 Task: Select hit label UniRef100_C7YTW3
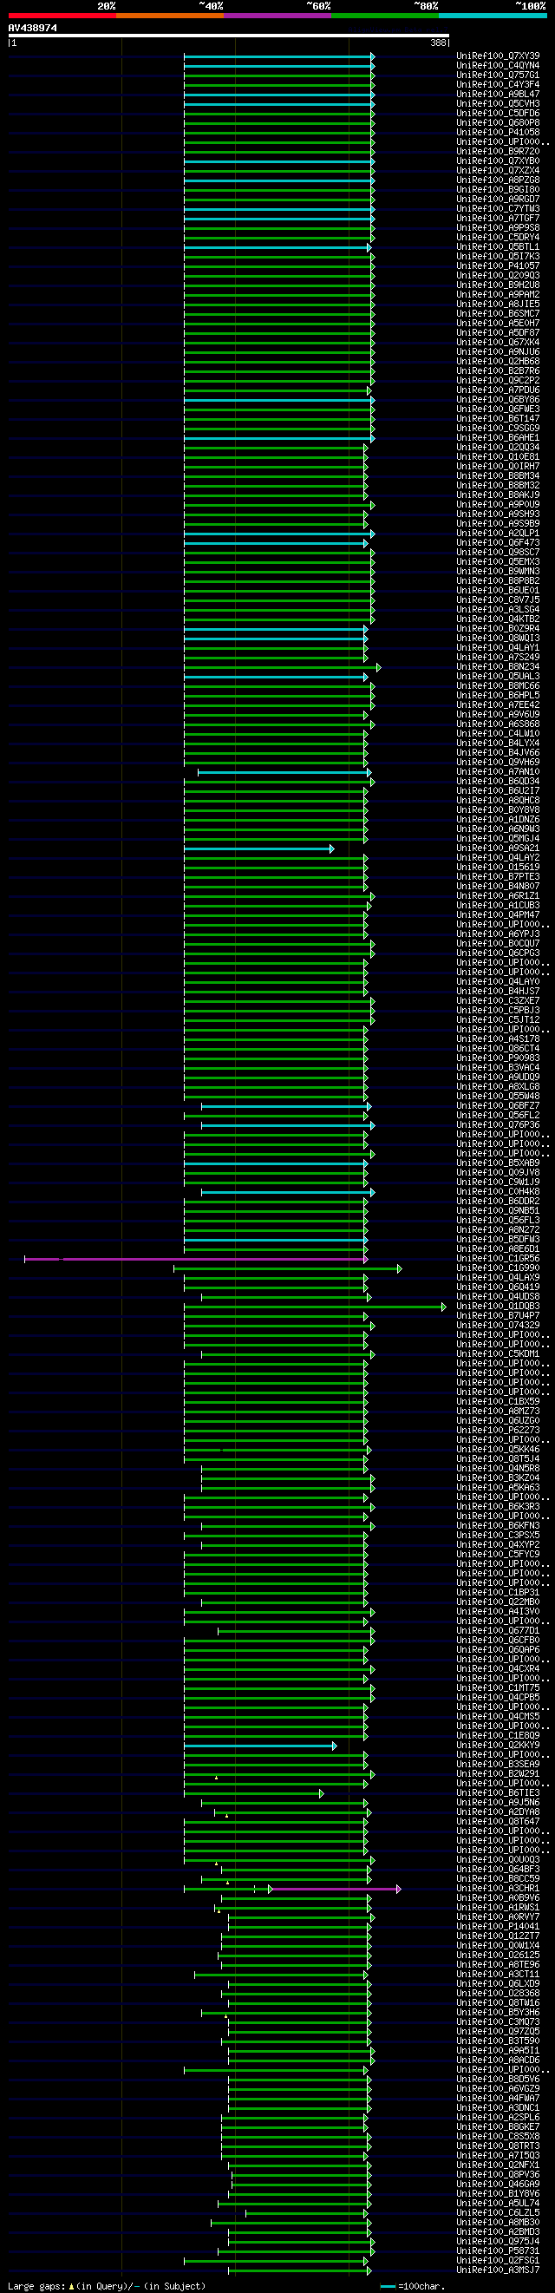(x=498, y=209)
